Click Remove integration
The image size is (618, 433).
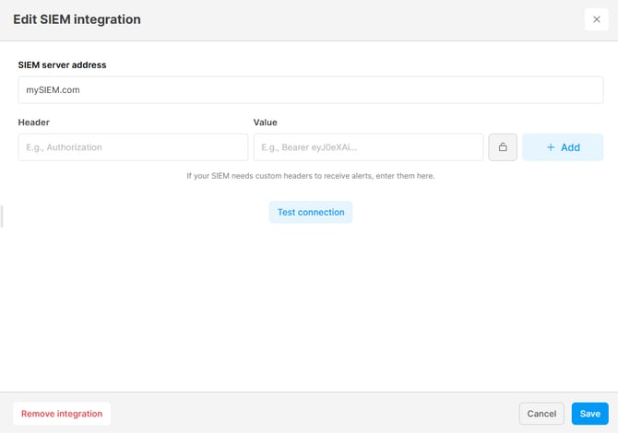point(62,414)
